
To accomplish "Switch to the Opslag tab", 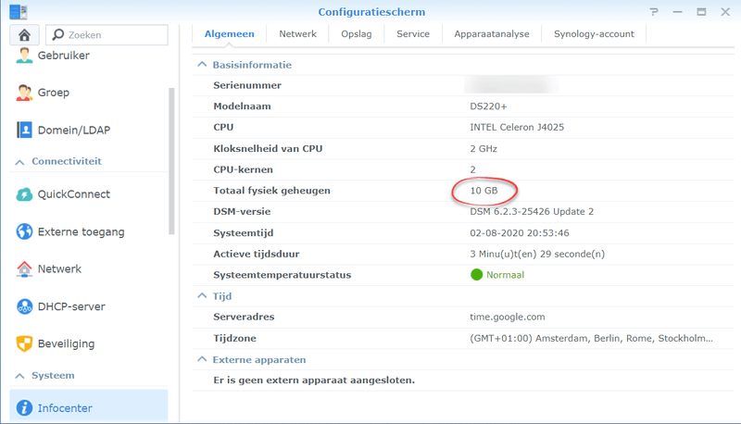I will 357,34.
